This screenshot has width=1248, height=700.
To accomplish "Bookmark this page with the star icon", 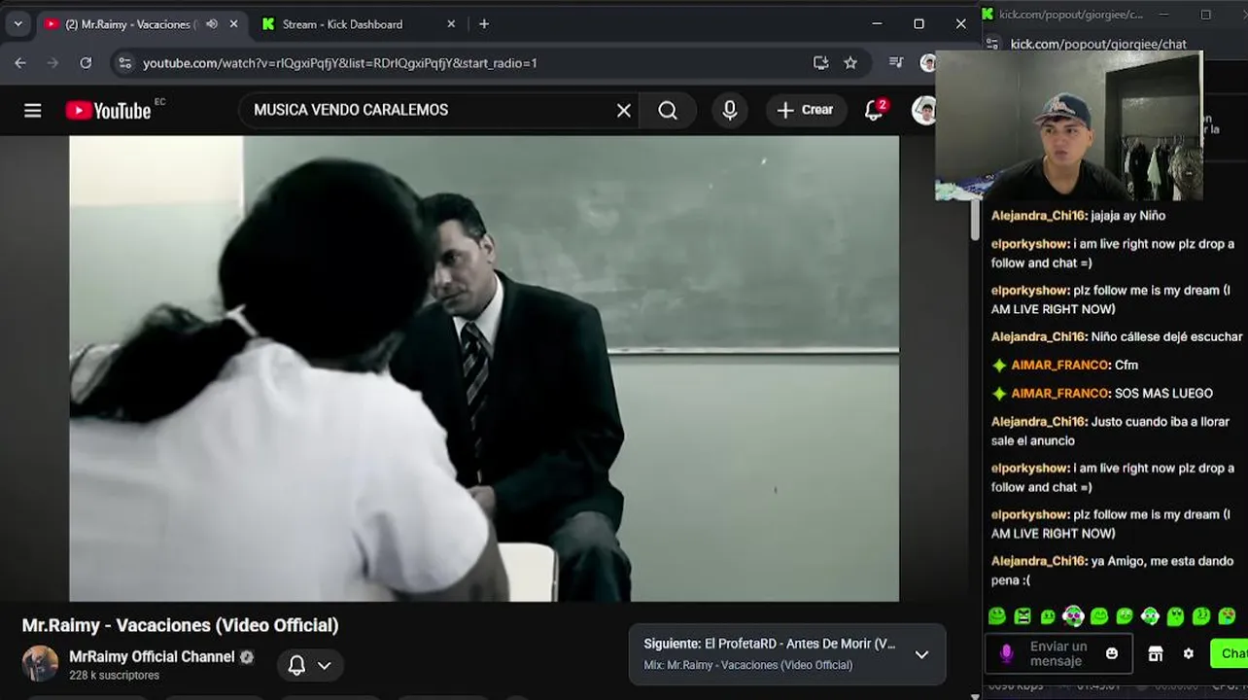I will (x=850, y=63).
